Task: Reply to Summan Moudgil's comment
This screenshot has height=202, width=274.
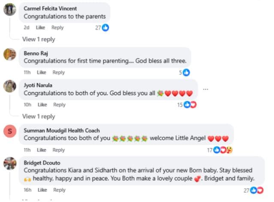Action: pyautogui.click(x=58, y=150)
